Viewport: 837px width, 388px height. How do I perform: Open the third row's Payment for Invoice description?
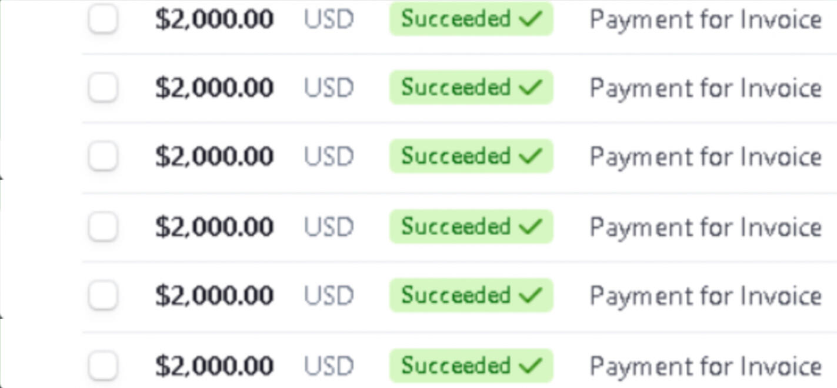pos(705,157)
